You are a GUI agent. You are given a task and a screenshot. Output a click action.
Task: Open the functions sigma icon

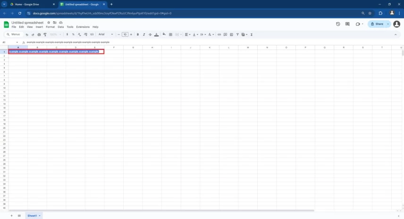pos(252,34)
